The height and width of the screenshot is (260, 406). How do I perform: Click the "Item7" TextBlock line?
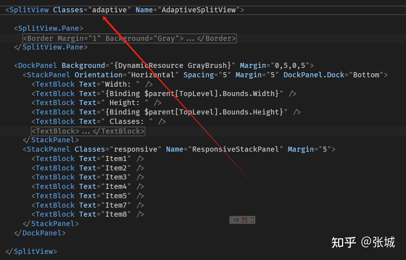[x=88, y=205]
